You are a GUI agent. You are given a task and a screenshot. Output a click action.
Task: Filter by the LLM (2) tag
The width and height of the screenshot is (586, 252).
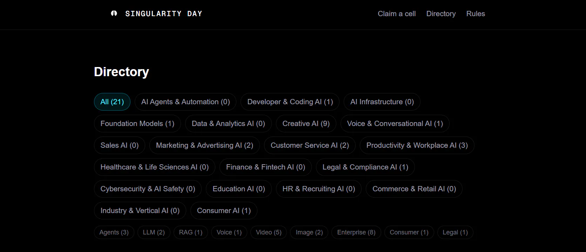(x=154, y=232)
